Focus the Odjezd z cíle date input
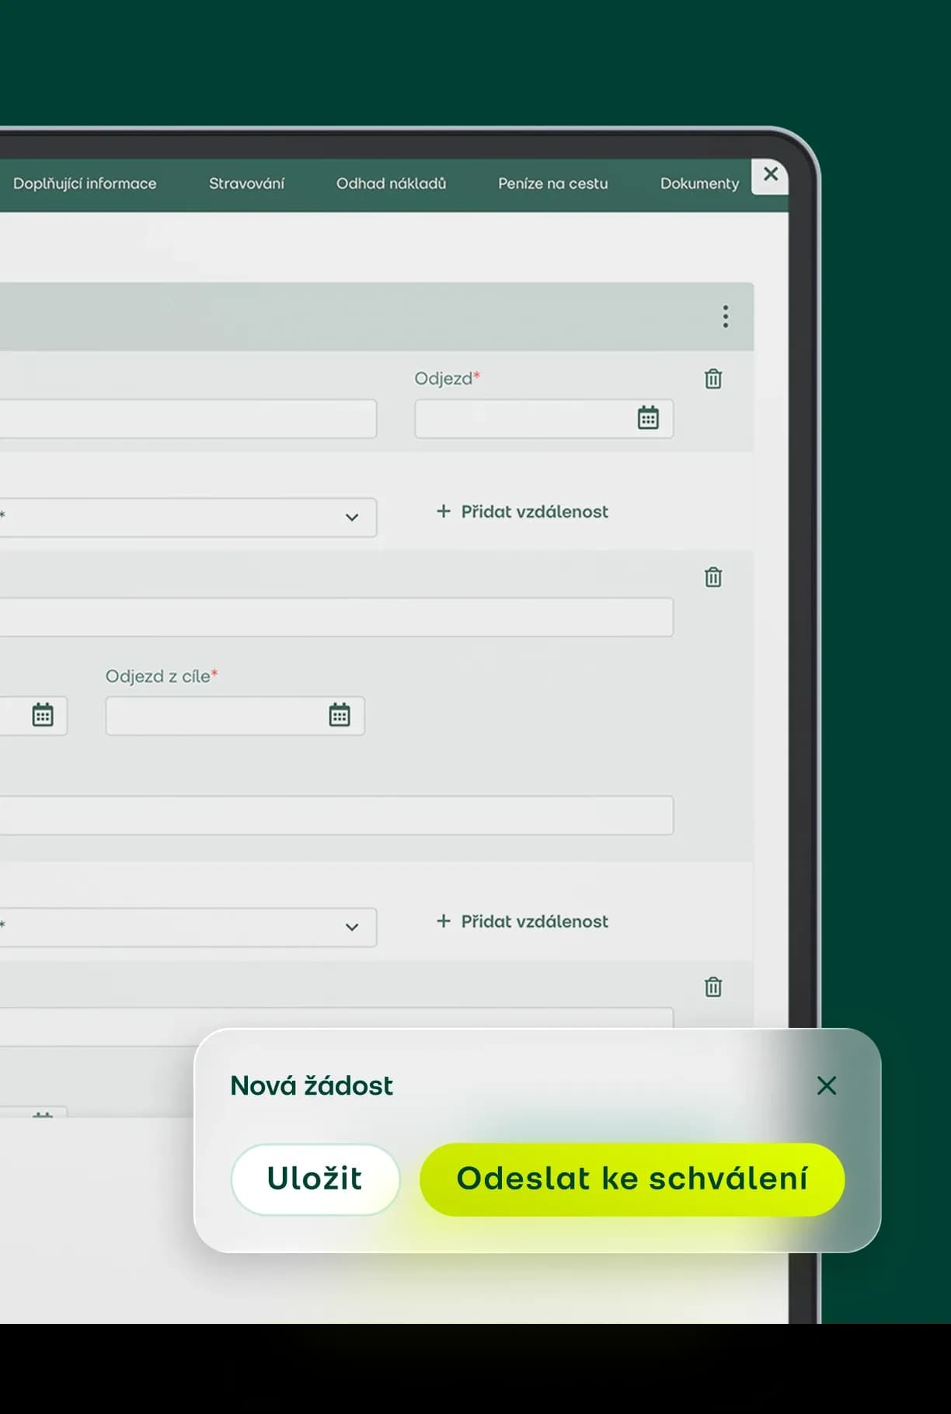Viewport: 951px width, 1414px height. tap(214, 716)
